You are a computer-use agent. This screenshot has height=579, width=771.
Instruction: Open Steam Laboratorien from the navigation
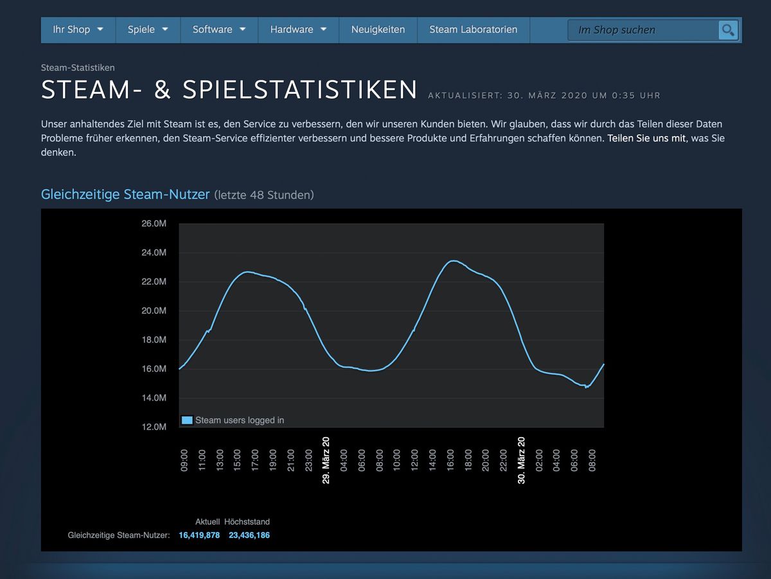[474, 30]
